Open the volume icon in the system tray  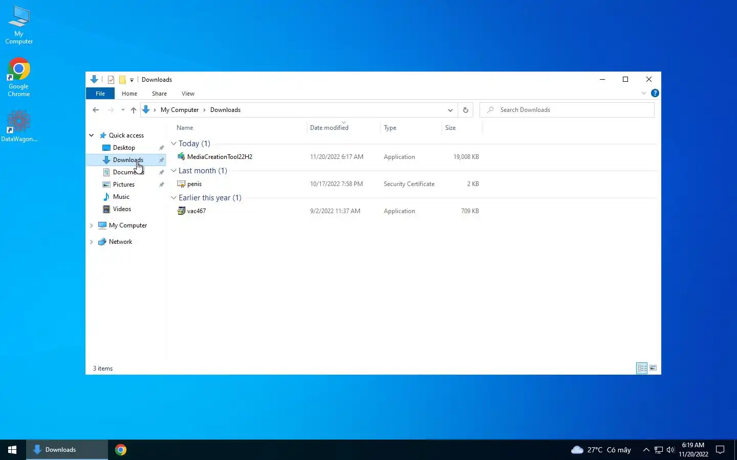670,450
